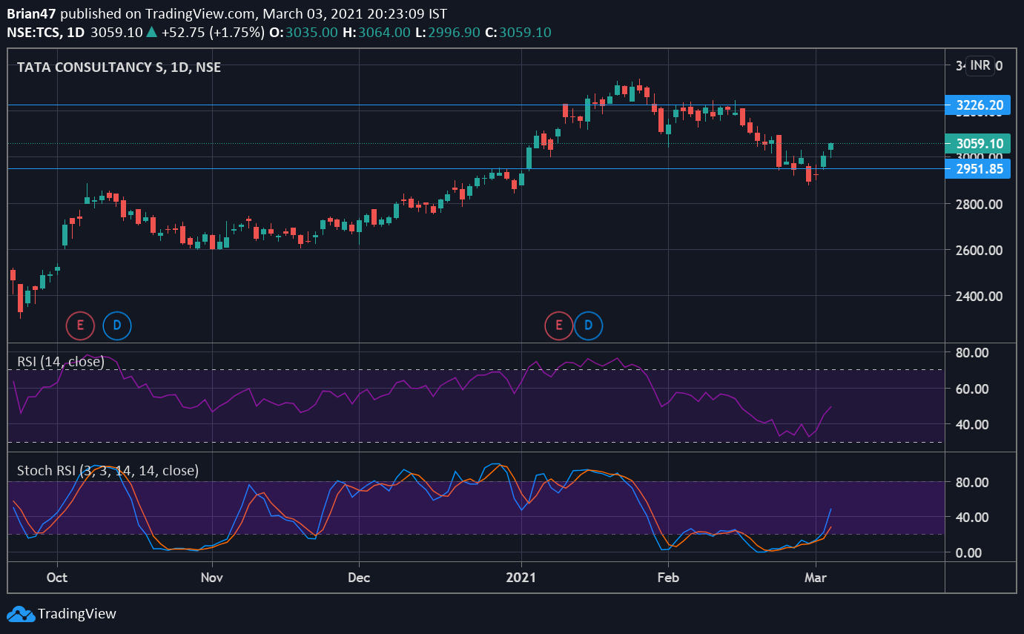
Task: Click the RSI pane 40.00 axis label
Action: pyautogui.click(x=971, y=424)
